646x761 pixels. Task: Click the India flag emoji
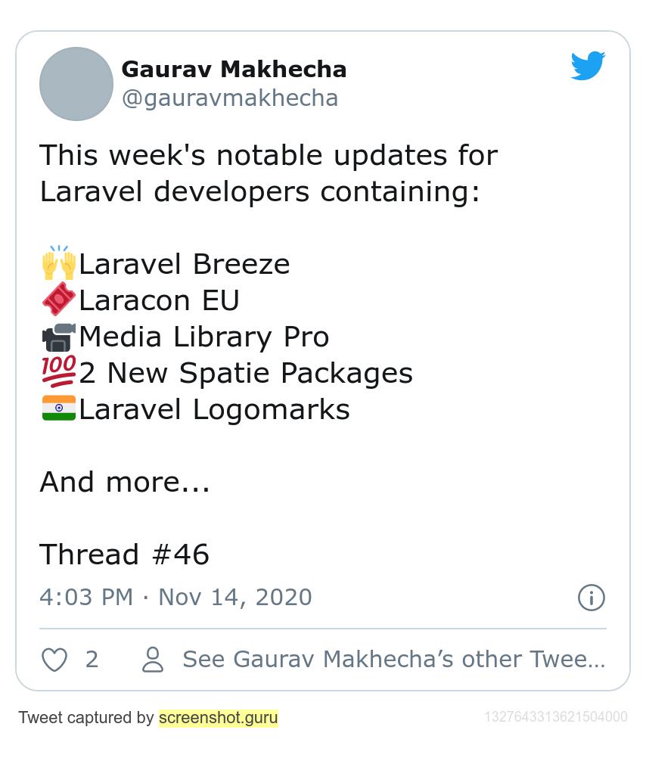point(59,408)
